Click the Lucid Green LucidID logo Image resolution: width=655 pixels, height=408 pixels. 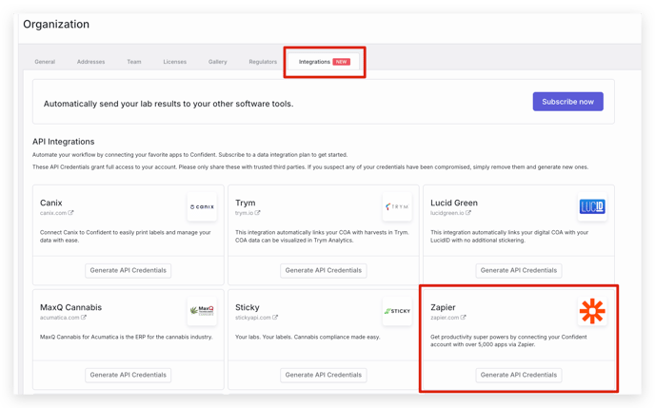pos(592,206)
